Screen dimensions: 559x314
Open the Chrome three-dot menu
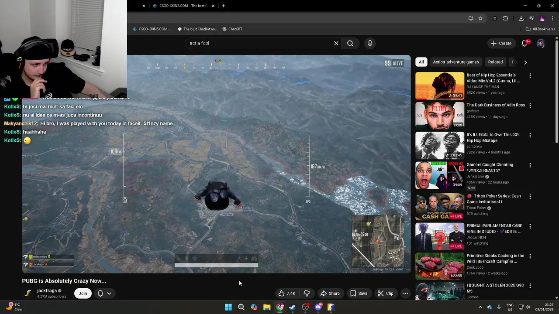(x=553, y=18)
